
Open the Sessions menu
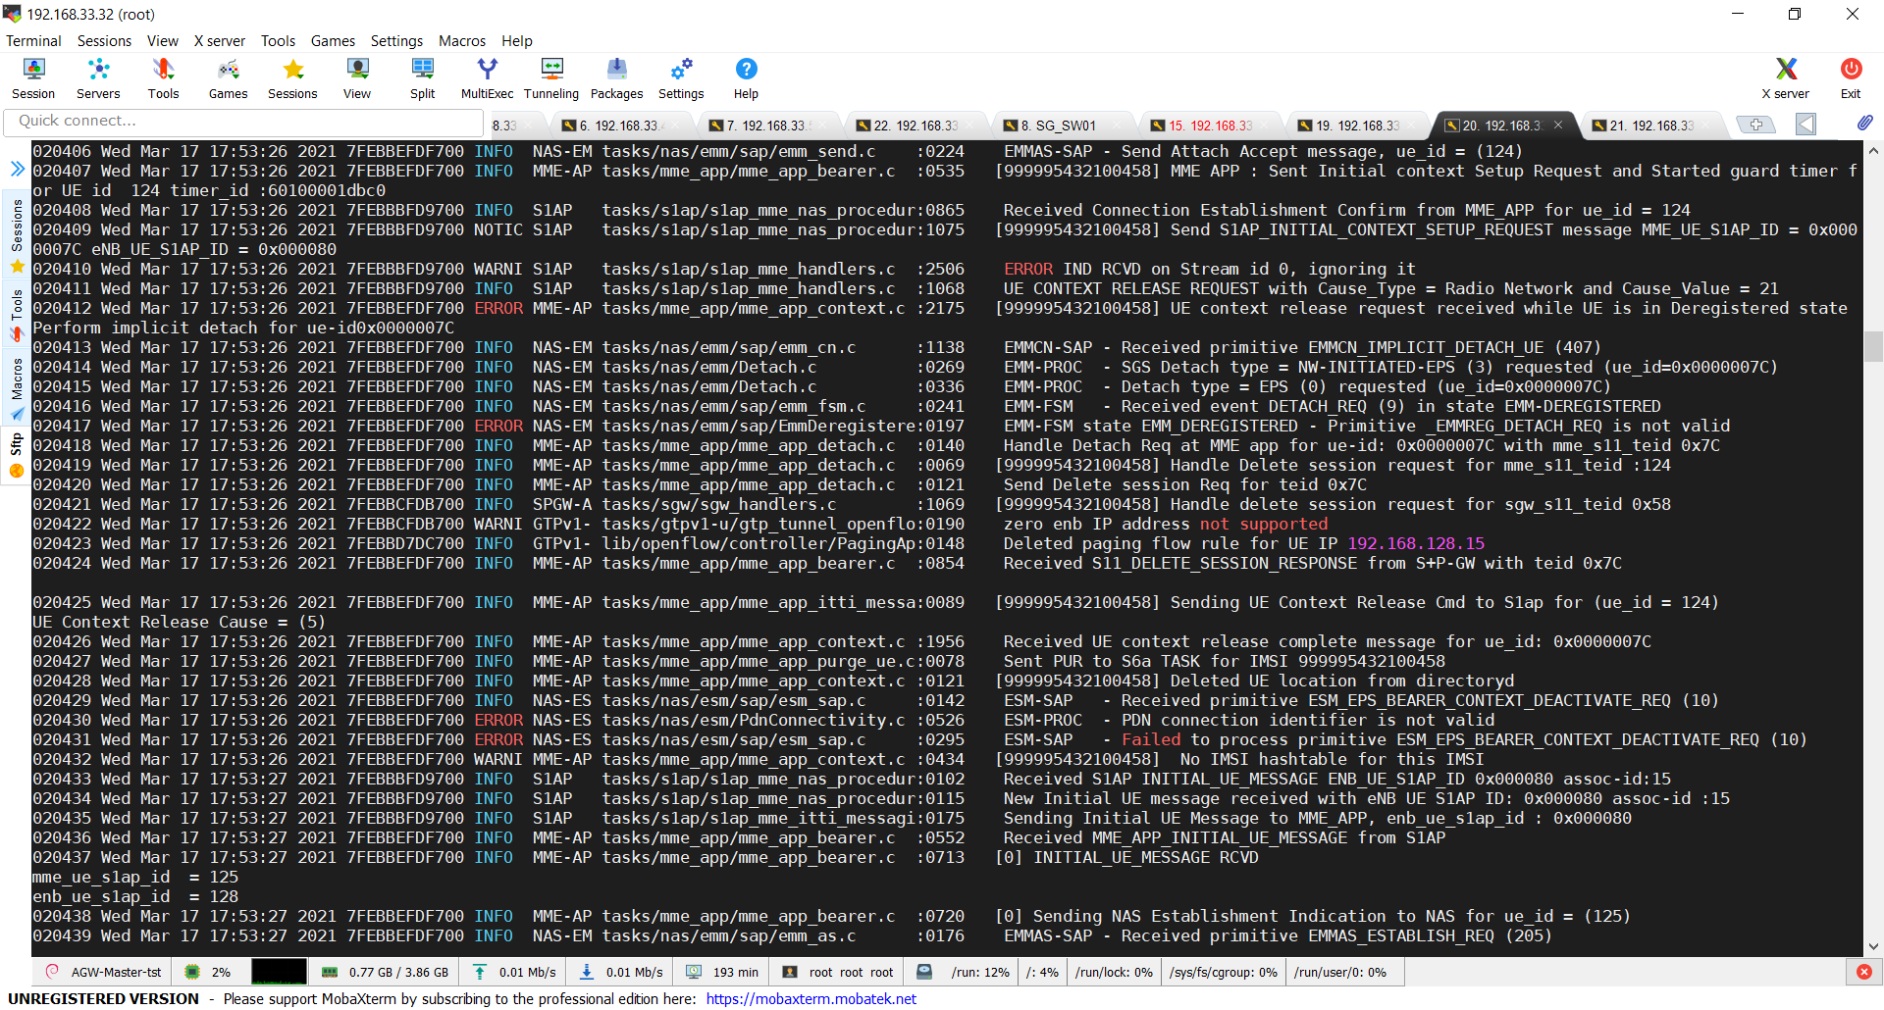click(x=104, y=40)
